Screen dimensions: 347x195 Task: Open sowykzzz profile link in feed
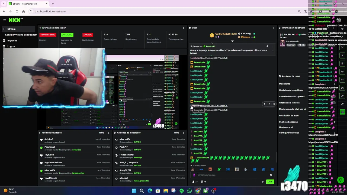pyautogui.click(x=76, y=150)
